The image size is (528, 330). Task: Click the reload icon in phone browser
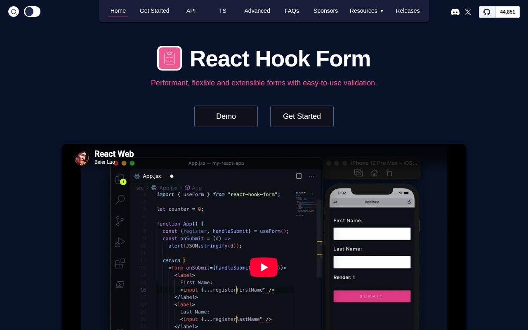(x=409, y=202)
